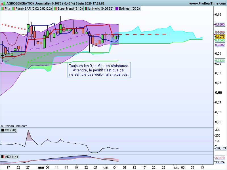This screenshot has width=227, height=170.
Task: Click the 14 date tick
Action: 66,167
